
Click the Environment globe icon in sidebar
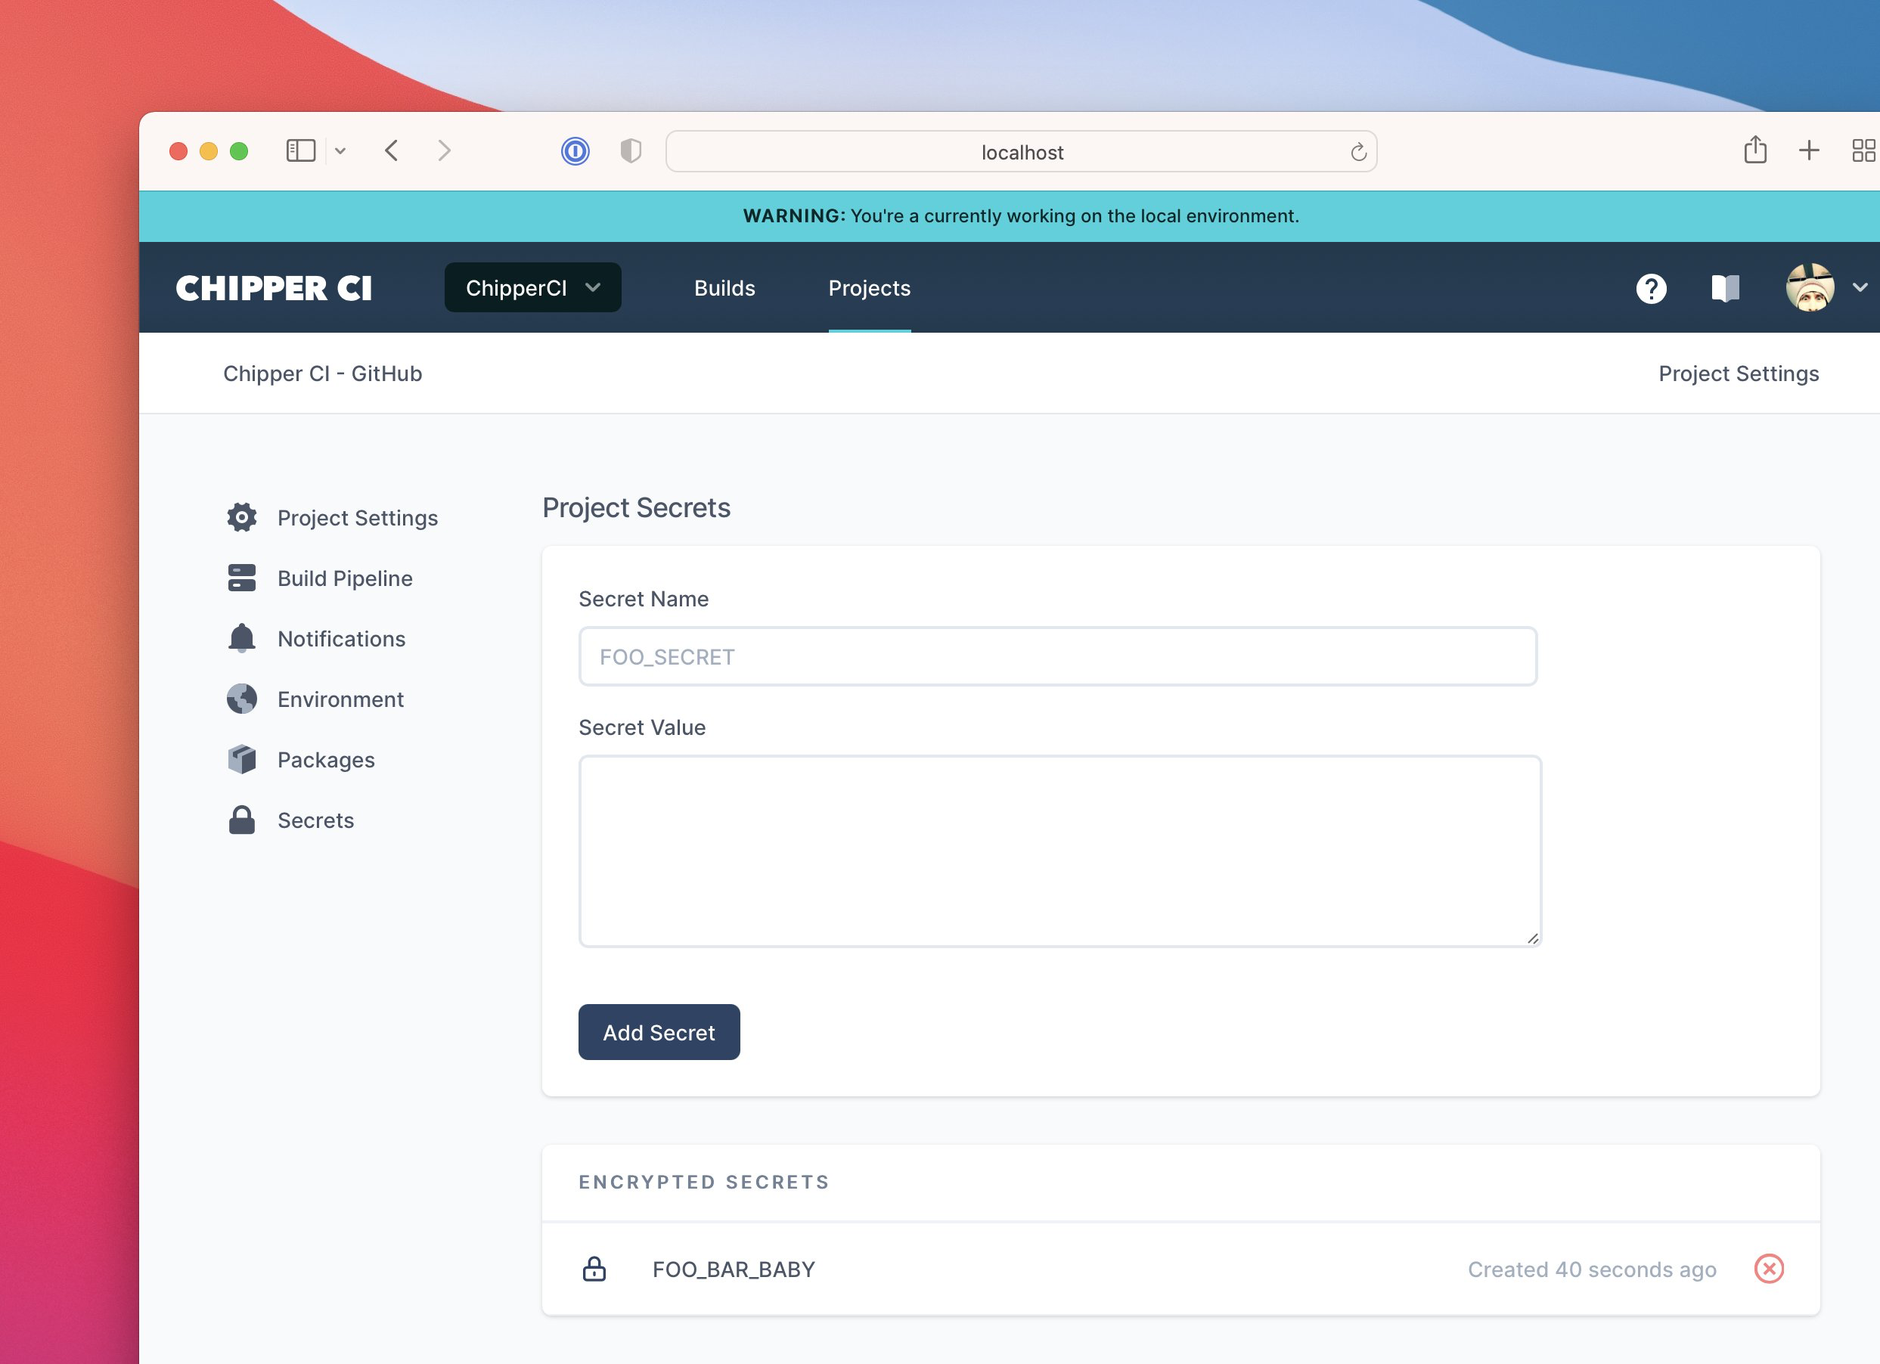[240, 699]
